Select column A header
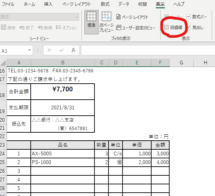Screen dimensions: 215x196 pos(19,63)
